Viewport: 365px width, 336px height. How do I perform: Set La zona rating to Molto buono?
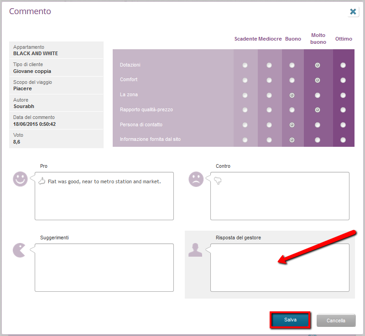(318, 95)
